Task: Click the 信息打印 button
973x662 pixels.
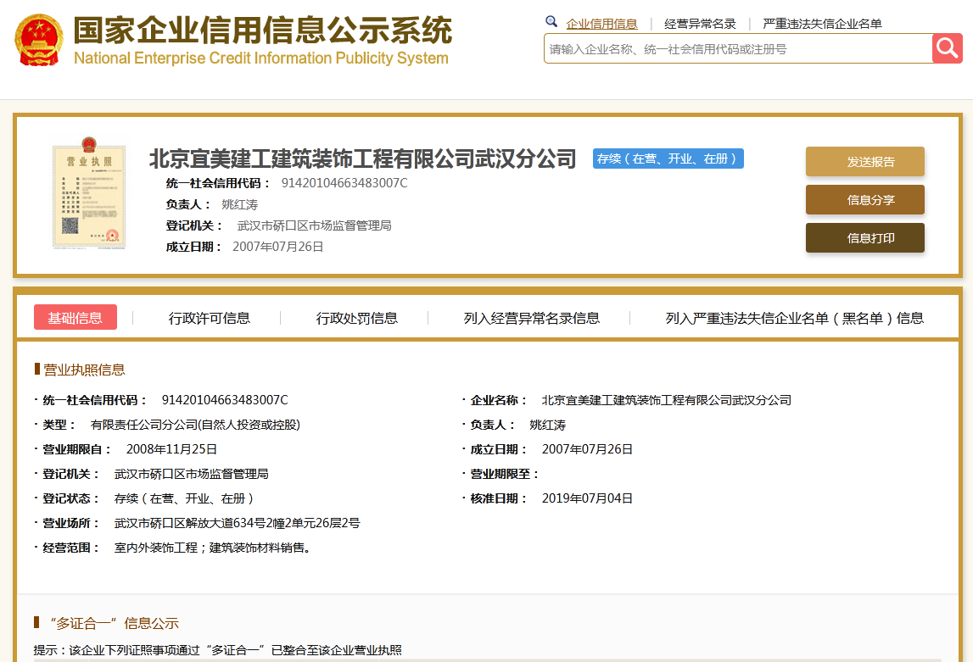Action: (865, 238)
